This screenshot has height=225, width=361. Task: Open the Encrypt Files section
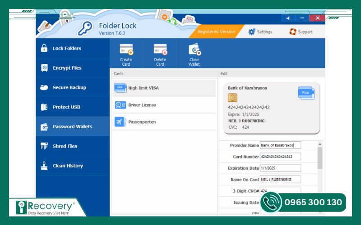[x=73, y=68]
